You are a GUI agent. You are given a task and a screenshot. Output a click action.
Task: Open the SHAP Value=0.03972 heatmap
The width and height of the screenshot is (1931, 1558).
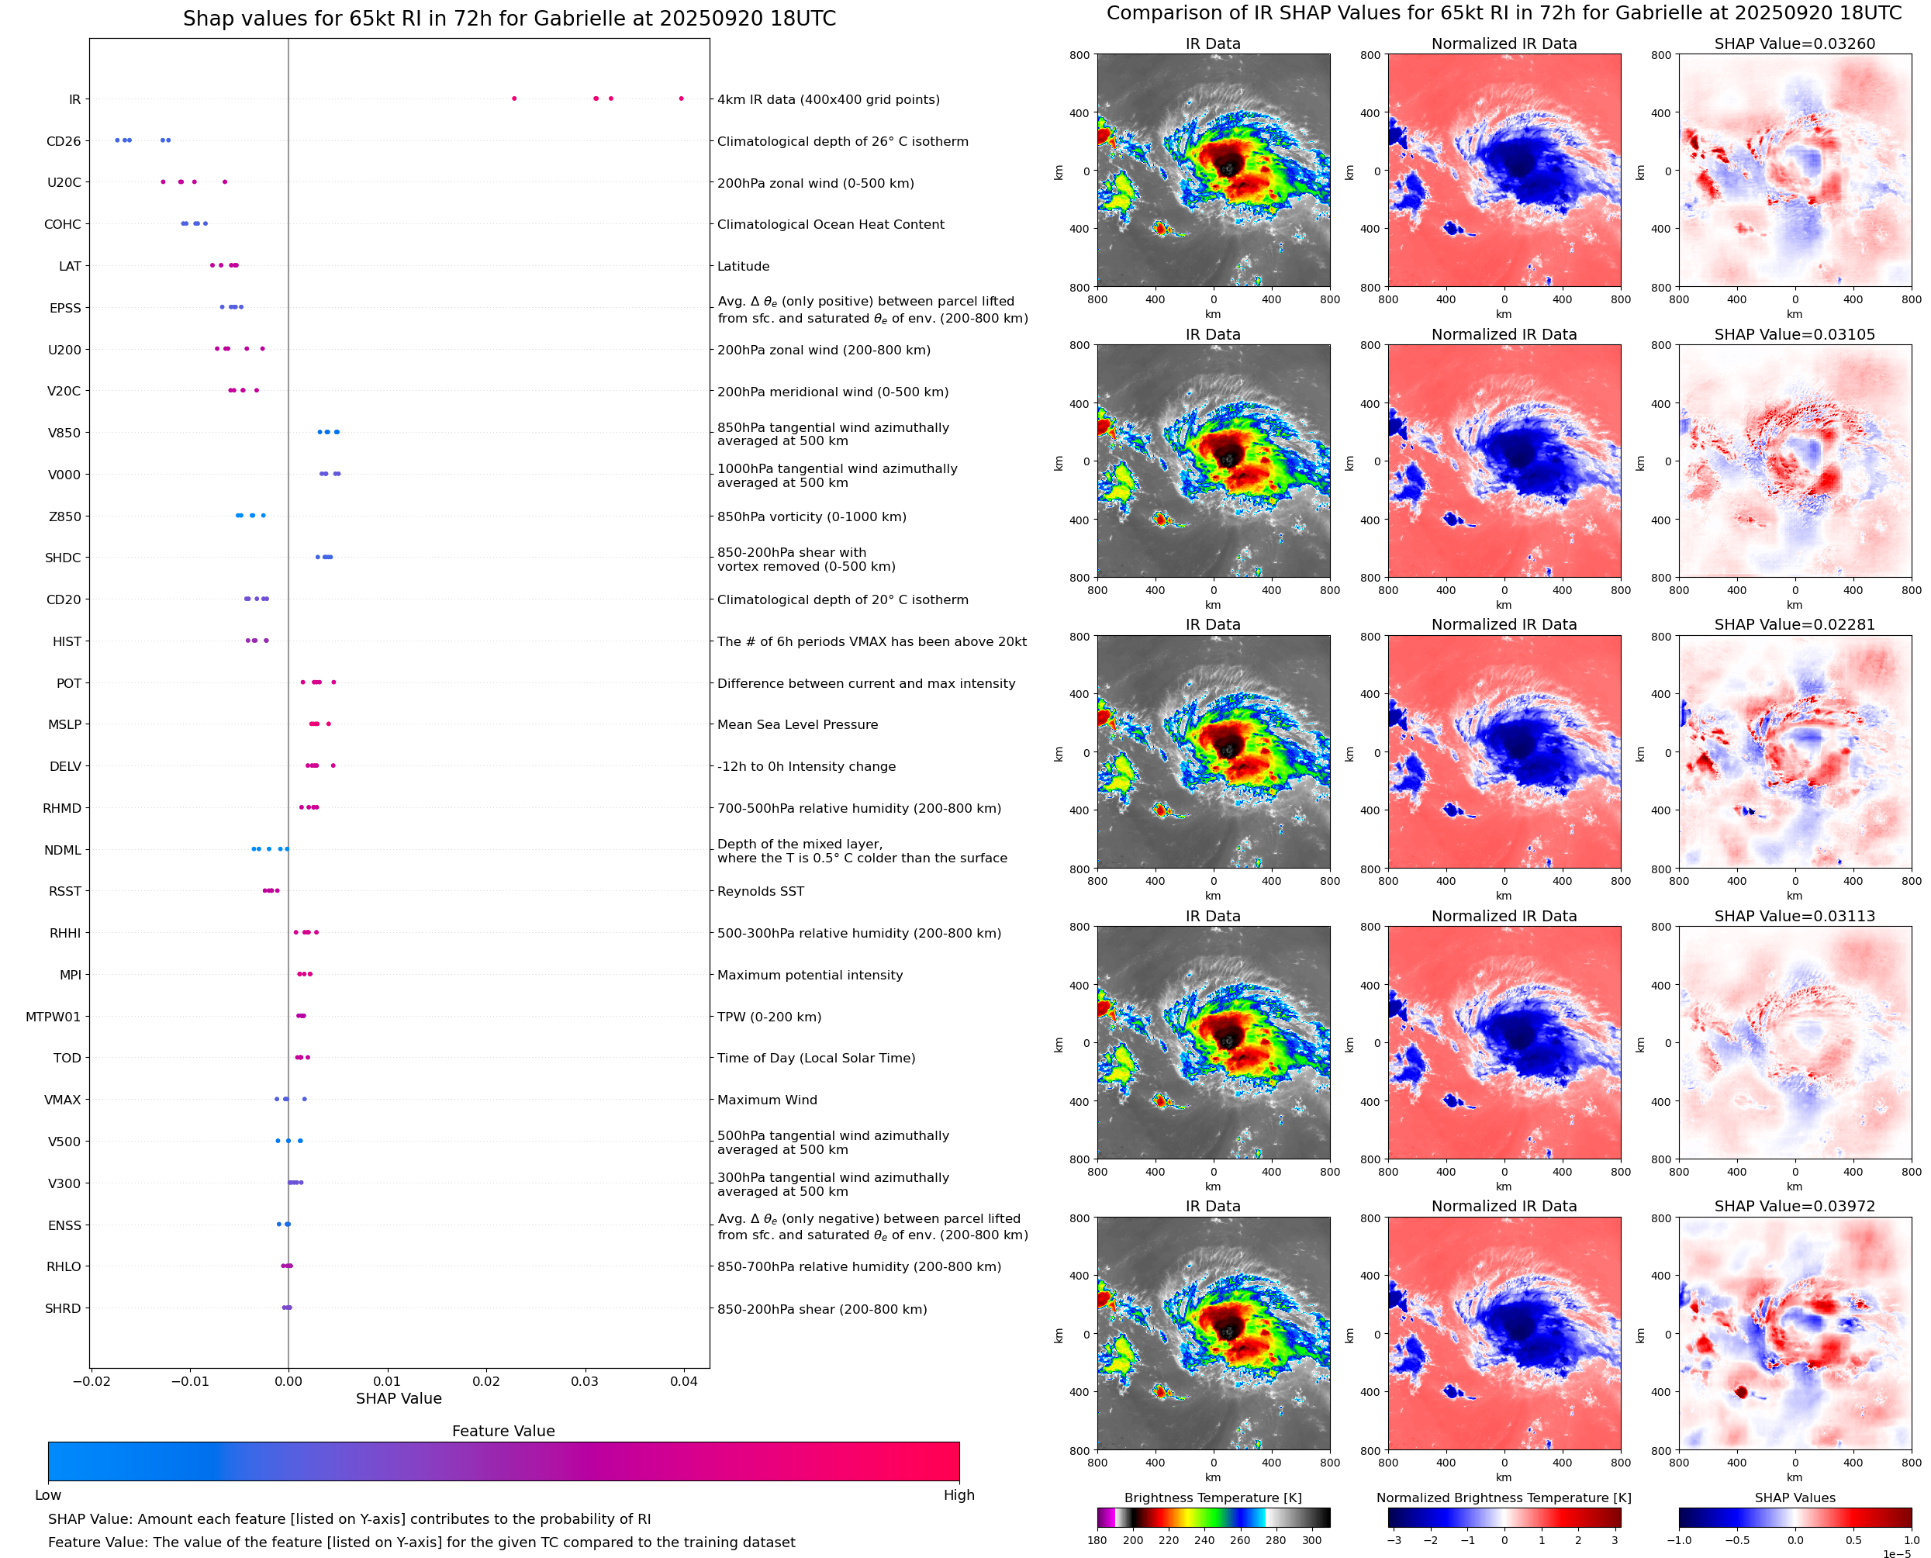point(1795,1334)
